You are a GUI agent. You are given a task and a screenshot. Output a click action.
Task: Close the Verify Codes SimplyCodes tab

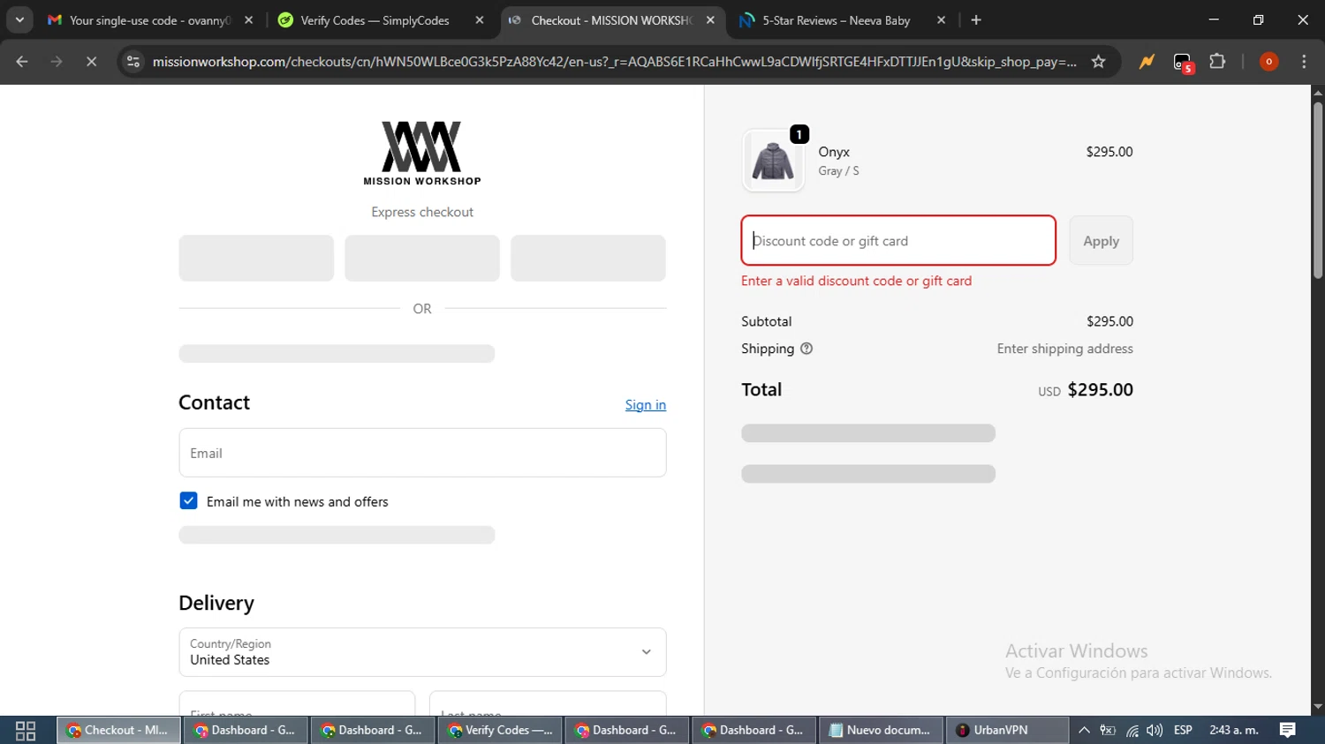pos(480,20)
